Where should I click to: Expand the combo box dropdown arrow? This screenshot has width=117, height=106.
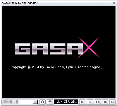point(35,102)
